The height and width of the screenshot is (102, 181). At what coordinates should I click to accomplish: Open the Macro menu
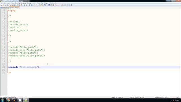pos(38,3)
